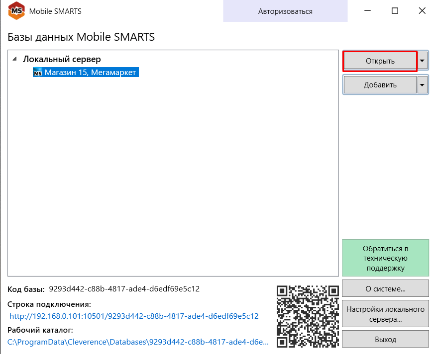Click the Выход button
The height and width of the screenshot is (354, 435).
coord(385,340)
